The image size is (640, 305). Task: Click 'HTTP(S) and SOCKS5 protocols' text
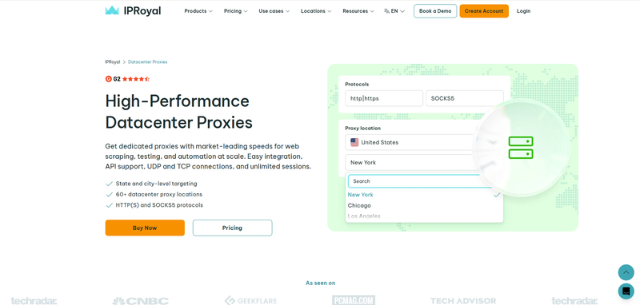(159, 205)
